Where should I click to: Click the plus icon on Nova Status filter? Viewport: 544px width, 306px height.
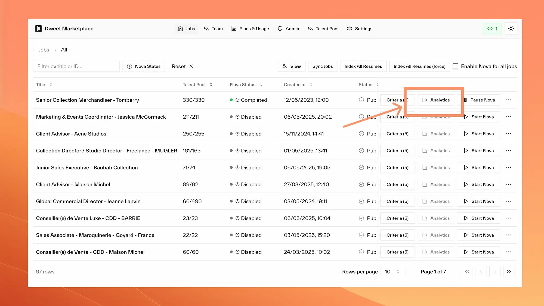coord(129,66)
